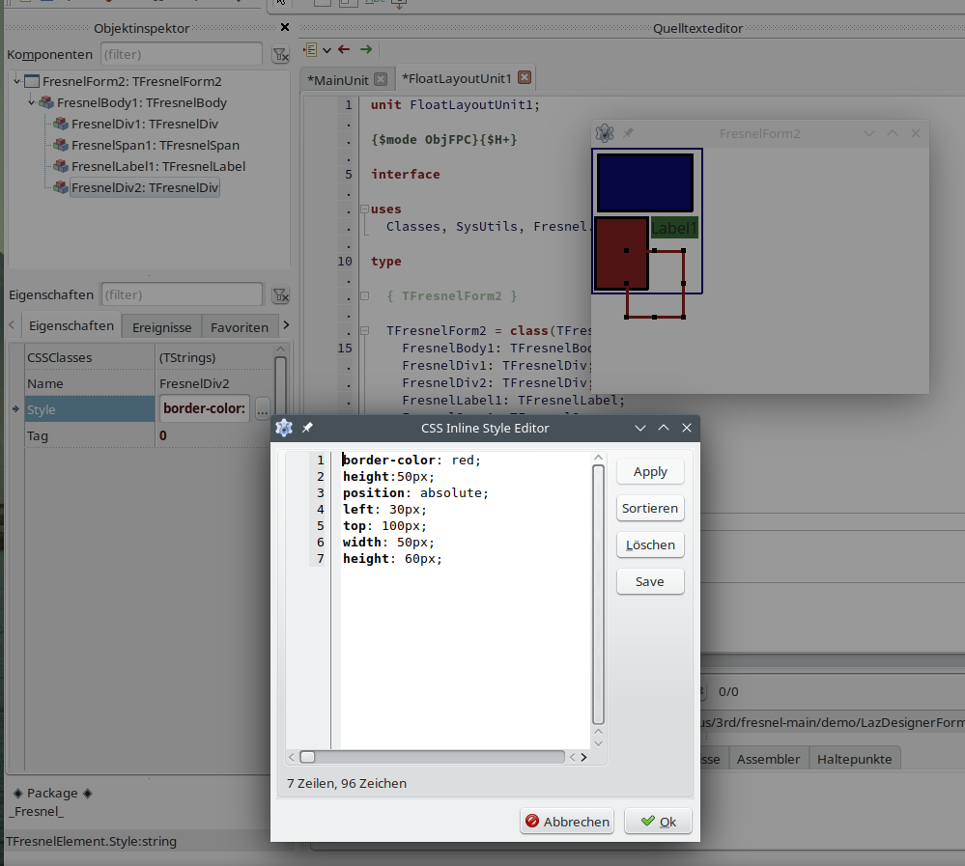Close the *MainUnit tab
Screen dimensions: 965x866
pos(381,79)
